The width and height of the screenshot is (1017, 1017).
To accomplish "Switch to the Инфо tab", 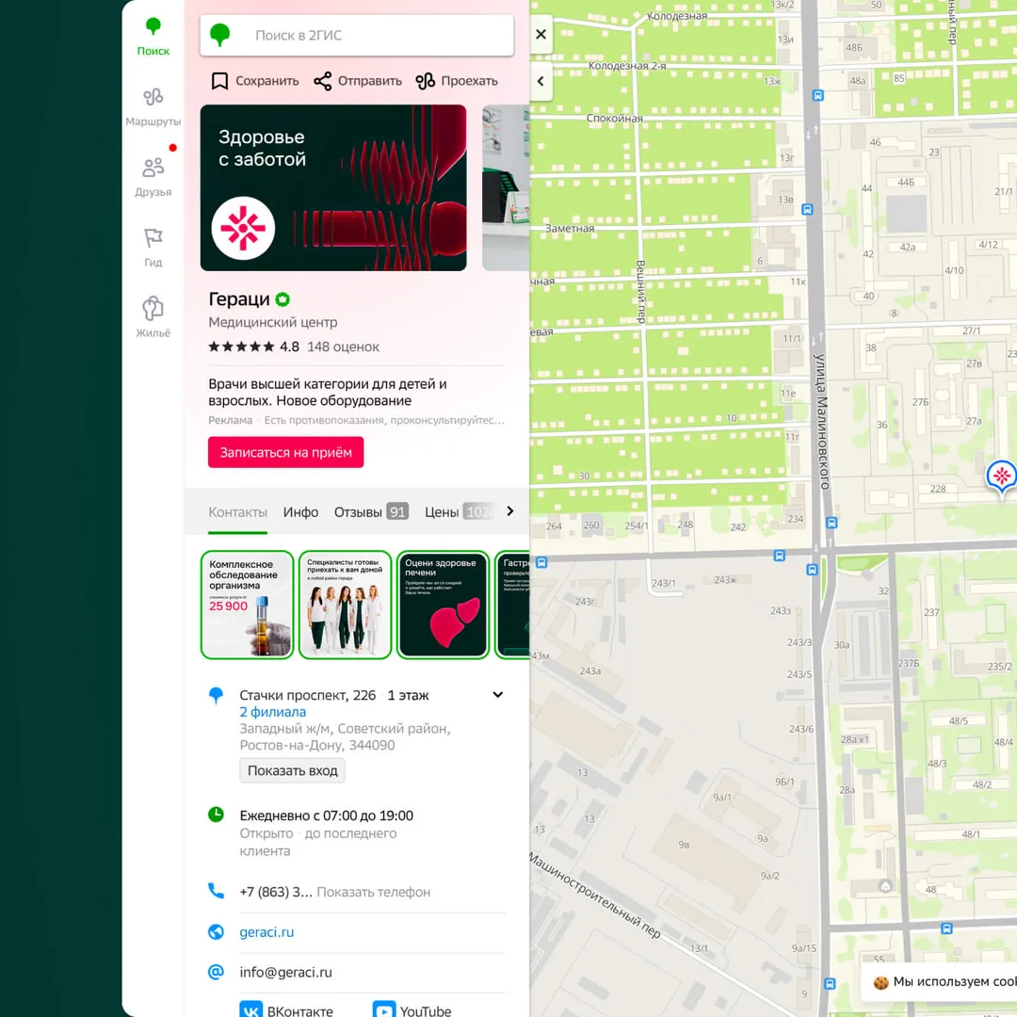I will click(300, 512).
